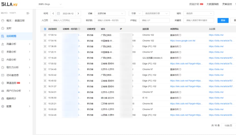Open the 涂寐's Blogs site selector dropdown

[x=50, y=4]
